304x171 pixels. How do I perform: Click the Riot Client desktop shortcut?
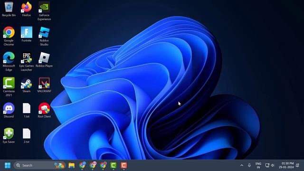[x=44, y=110]
